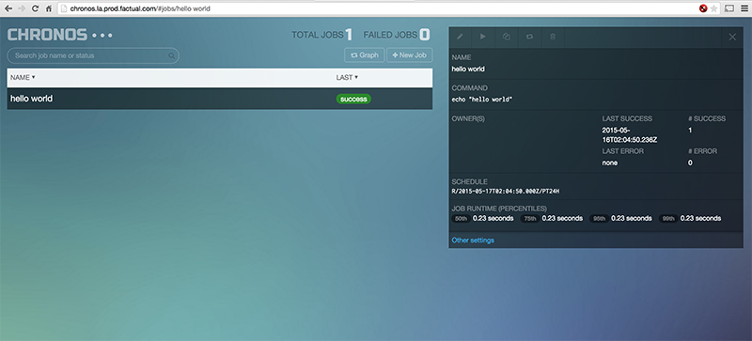Click the green success status badge
752x341 pixels.
coord(353,100)
